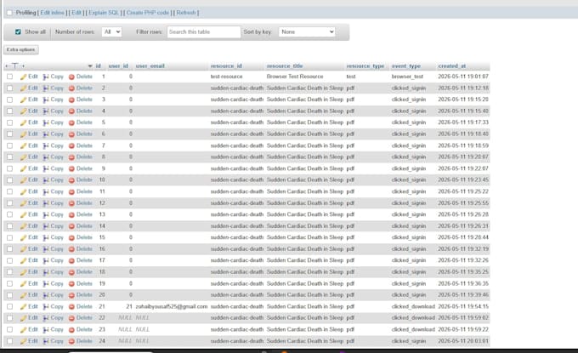Click the 'browser_test' event type cell
This screenshot has height=353, width=578.
click(x=407, y=77)
